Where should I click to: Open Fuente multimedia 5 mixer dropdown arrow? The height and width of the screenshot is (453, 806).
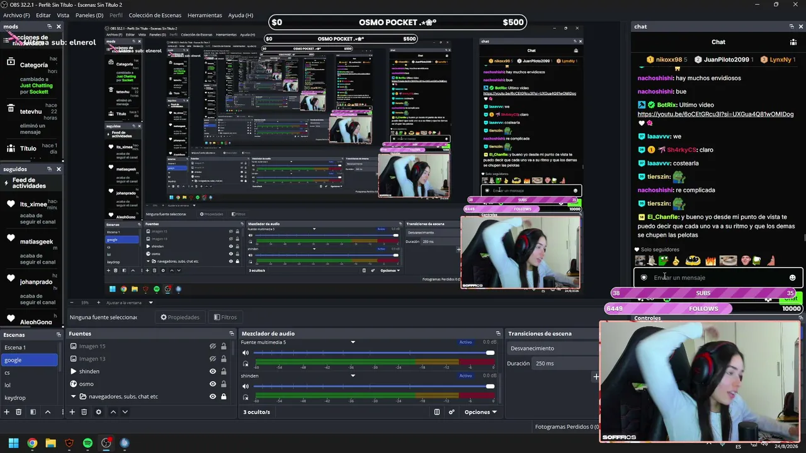point(353,342)
